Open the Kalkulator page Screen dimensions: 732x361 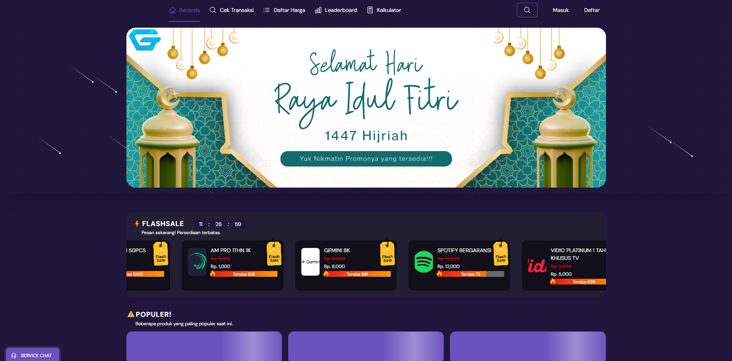(x=384, y=10)
